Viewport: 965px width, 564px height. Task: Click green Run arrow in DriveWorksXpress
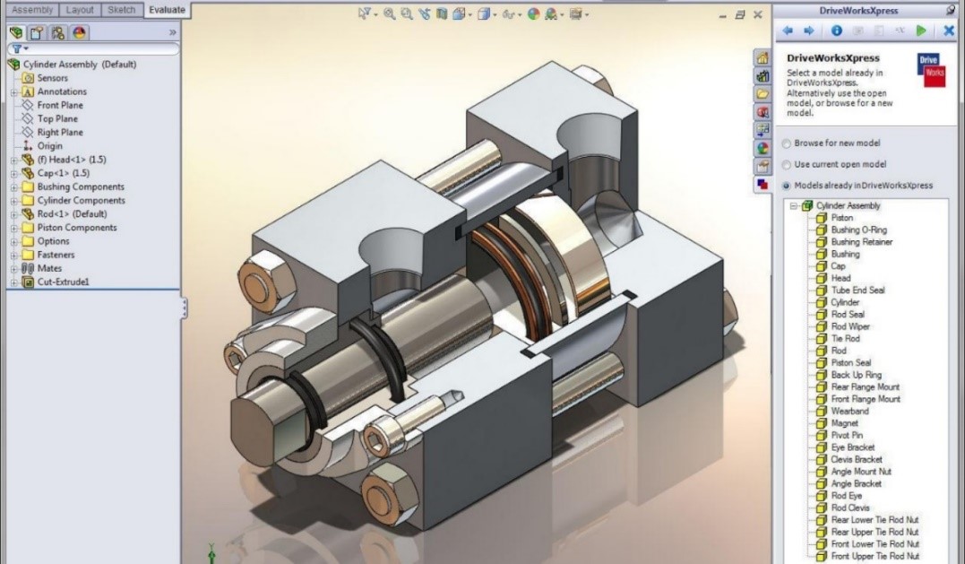pos(921,30)
